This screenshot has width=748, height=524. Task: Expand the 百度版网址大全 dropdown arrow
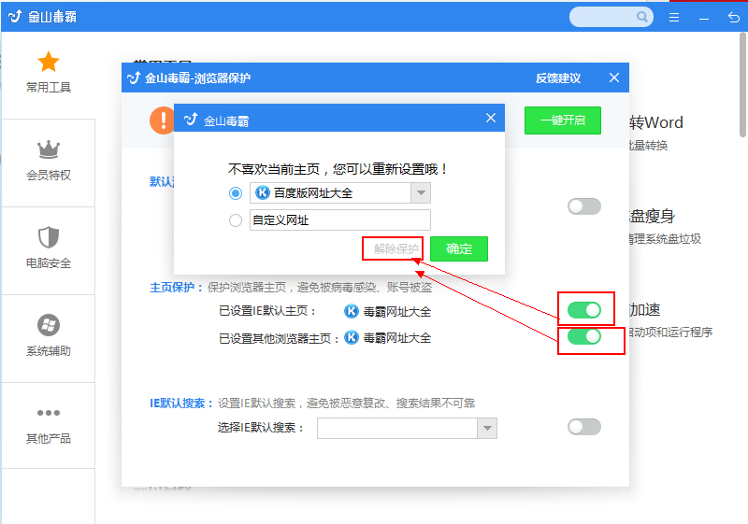point(421,193)
